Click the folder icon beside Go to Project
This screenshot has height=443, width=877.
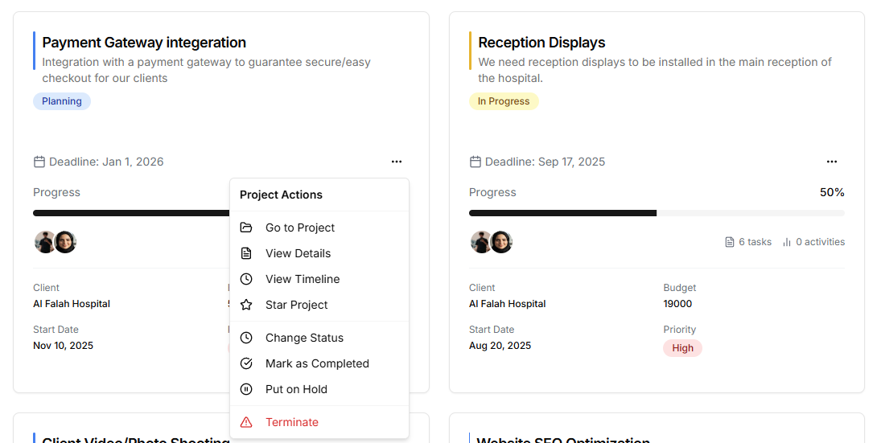pyautogui.click(x=246, y=228)
